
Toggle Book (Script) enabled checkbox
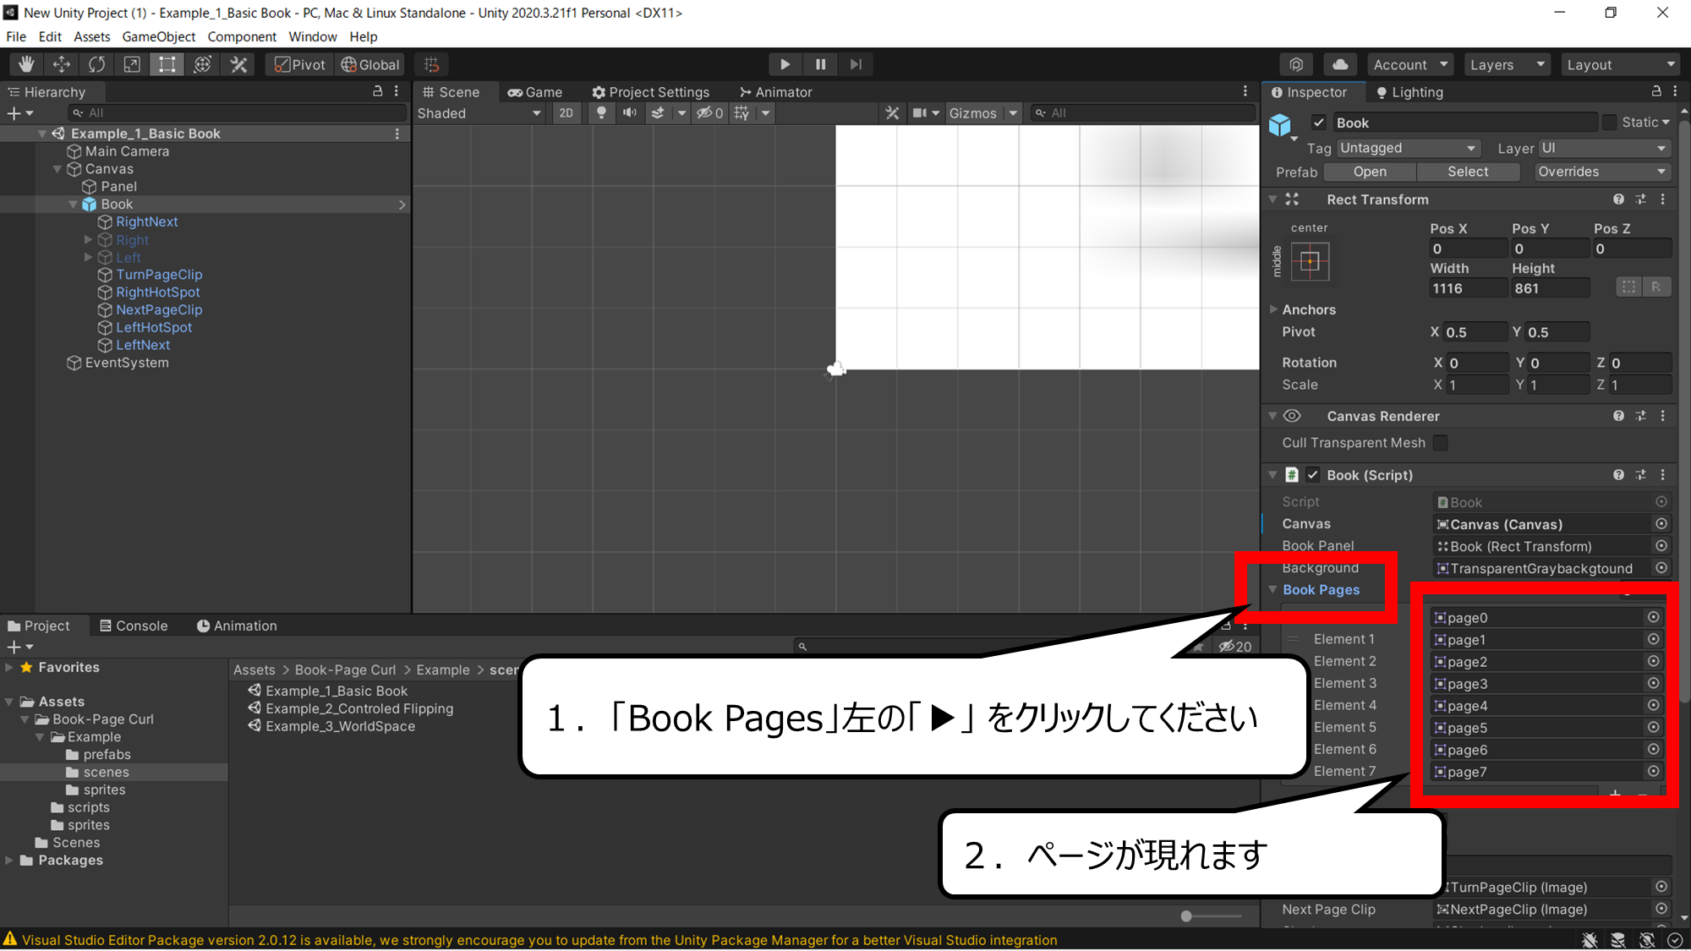pyautogui.click(x=1313, y=475)
